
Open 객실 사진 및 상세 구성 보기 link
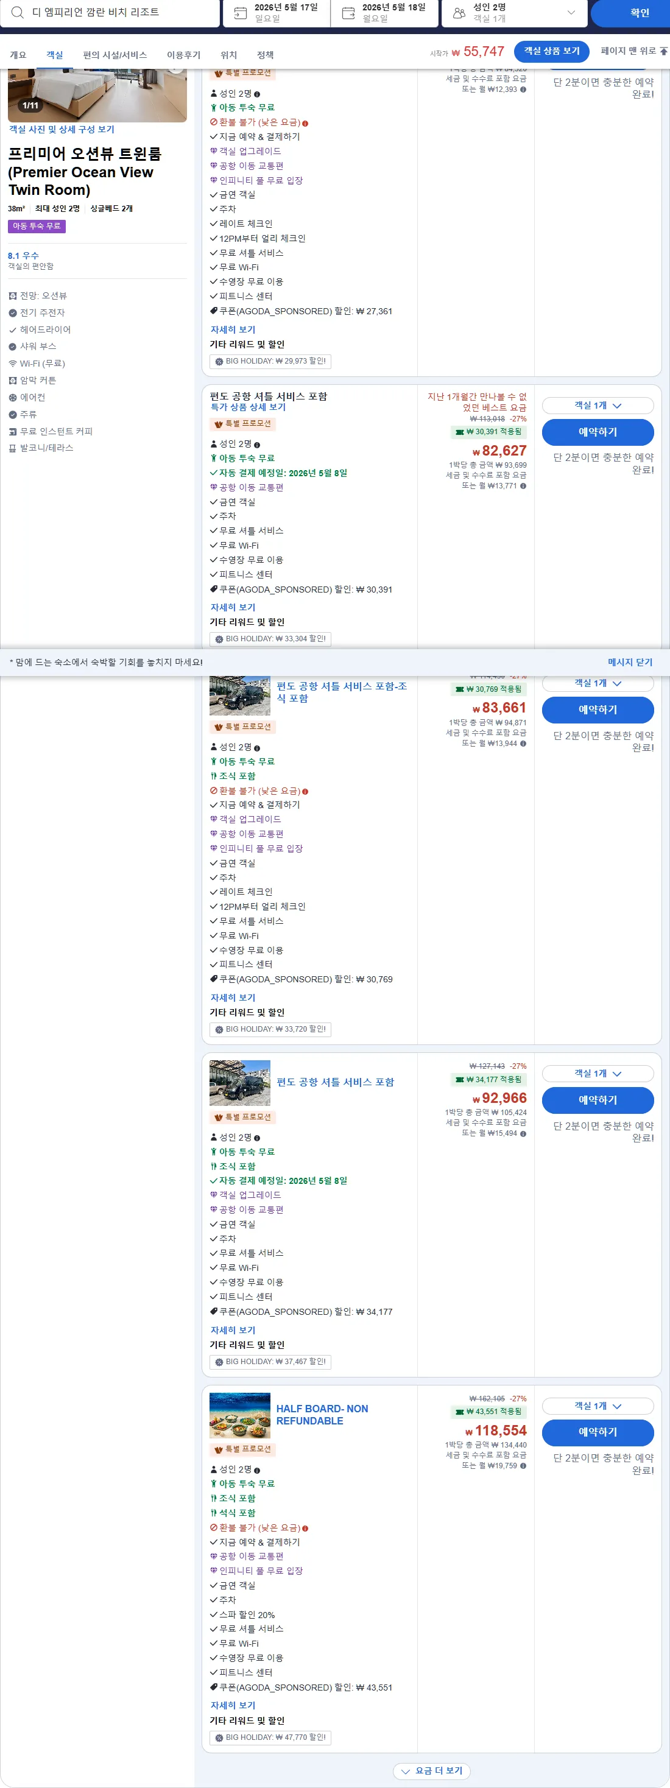coord(62,129)
